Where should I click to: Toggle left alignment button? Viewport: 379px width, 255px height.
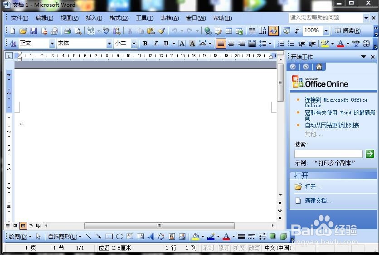coord(221,44)
